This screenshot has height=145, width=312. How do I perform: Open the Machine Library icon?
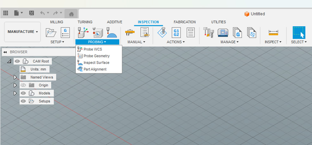[x=223, y=32]
